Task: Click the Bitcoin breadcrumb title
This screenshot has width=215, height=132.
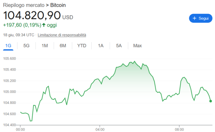Action: pyautogui.click(x=58, y=5)
